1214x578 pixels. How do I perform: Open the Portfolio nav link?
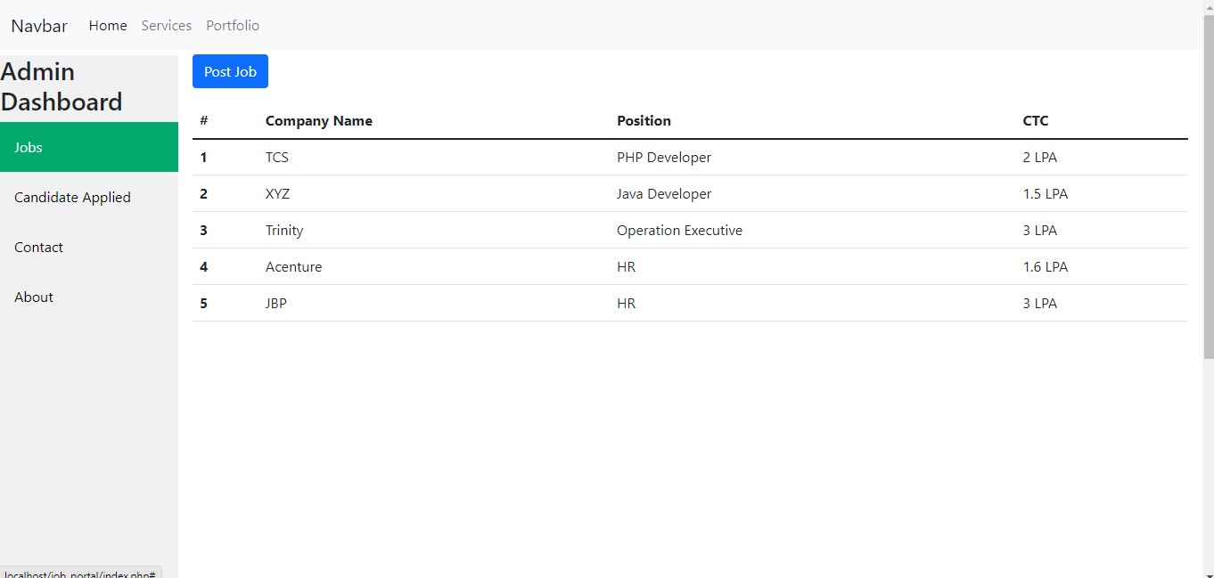coord(233,26)
